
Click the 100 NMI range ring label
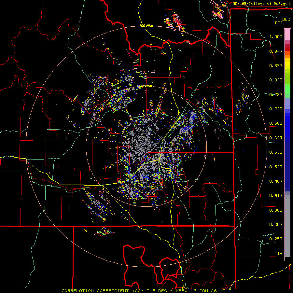pos(146,26)
